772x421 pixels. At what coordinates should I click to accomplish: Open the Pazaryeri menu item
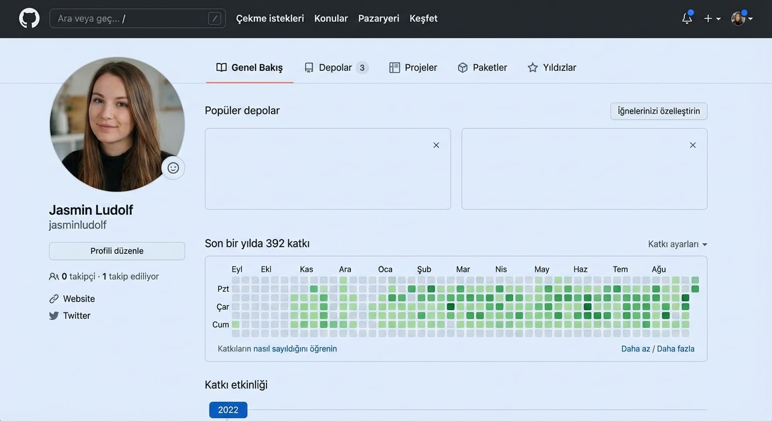pos(378,18)
